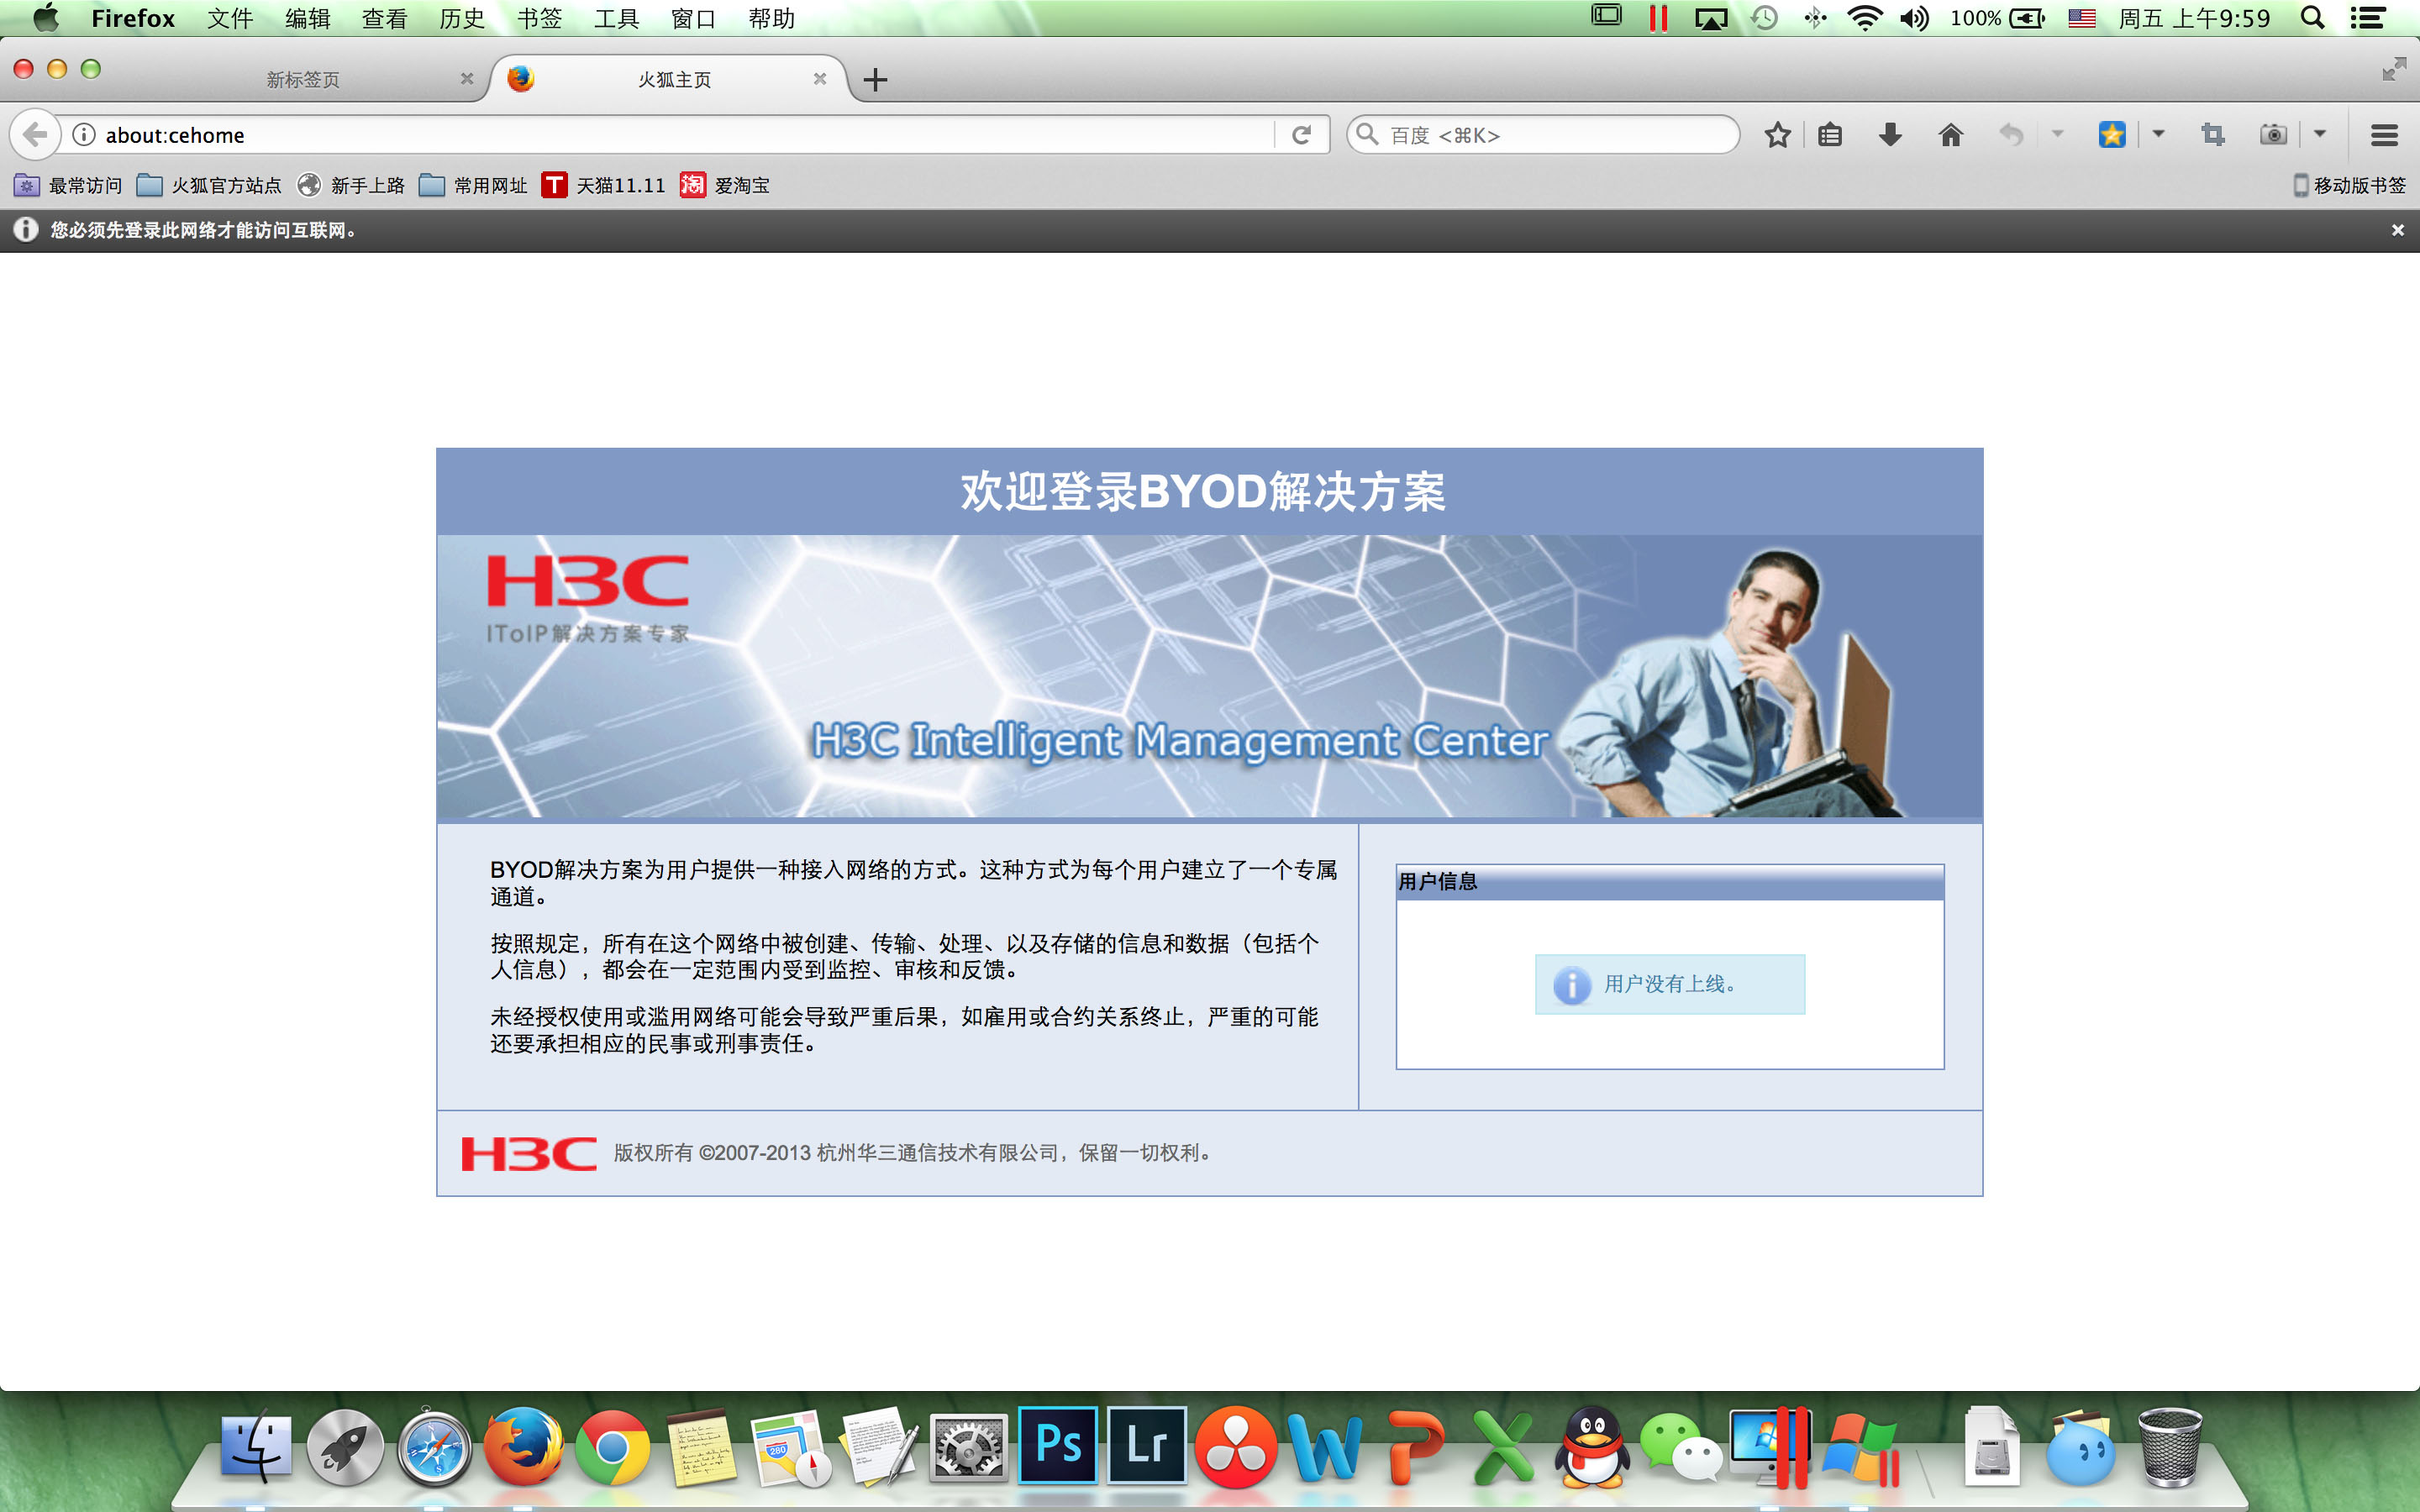The height and width of the screenshot is (1512, 2420).
Task: Expand the dropdown next to yellow star icon
Action: point(2158,133)
